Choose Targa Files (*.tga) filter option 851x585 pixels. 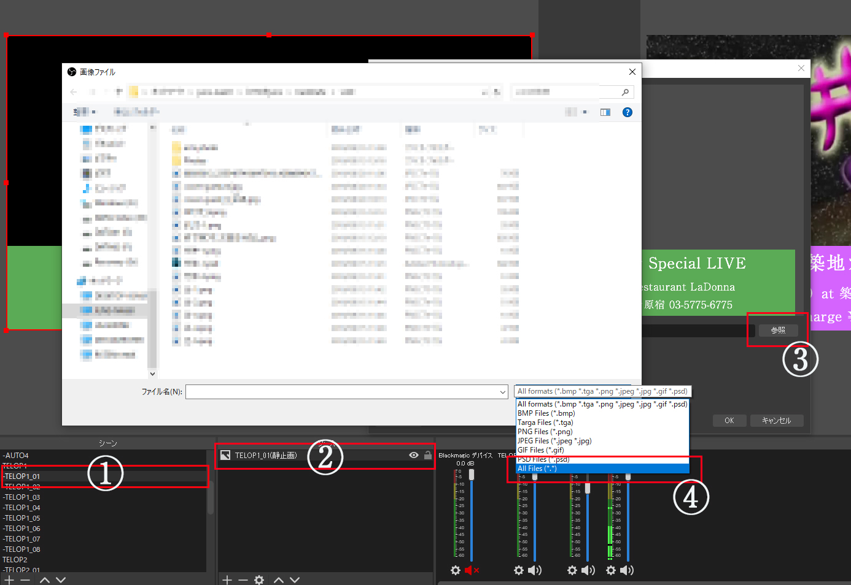[x=602, y=422]
